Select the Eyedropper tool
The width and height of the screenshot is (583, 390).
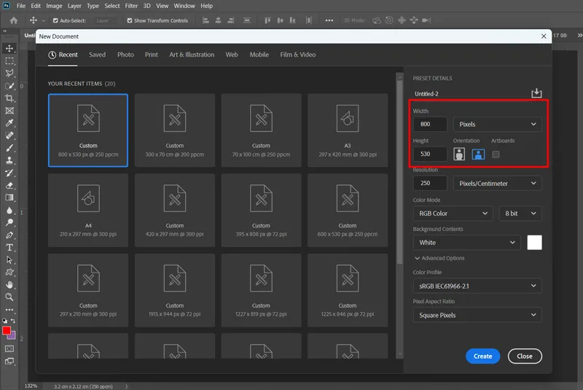[9, 123]
